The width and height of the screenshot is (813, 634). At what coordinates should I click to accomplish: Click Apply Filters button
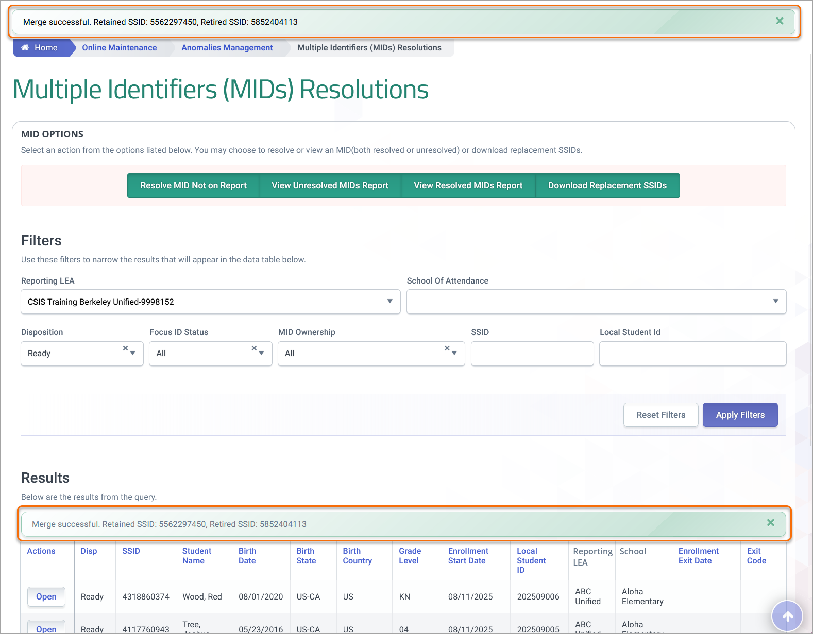[740, 415]
